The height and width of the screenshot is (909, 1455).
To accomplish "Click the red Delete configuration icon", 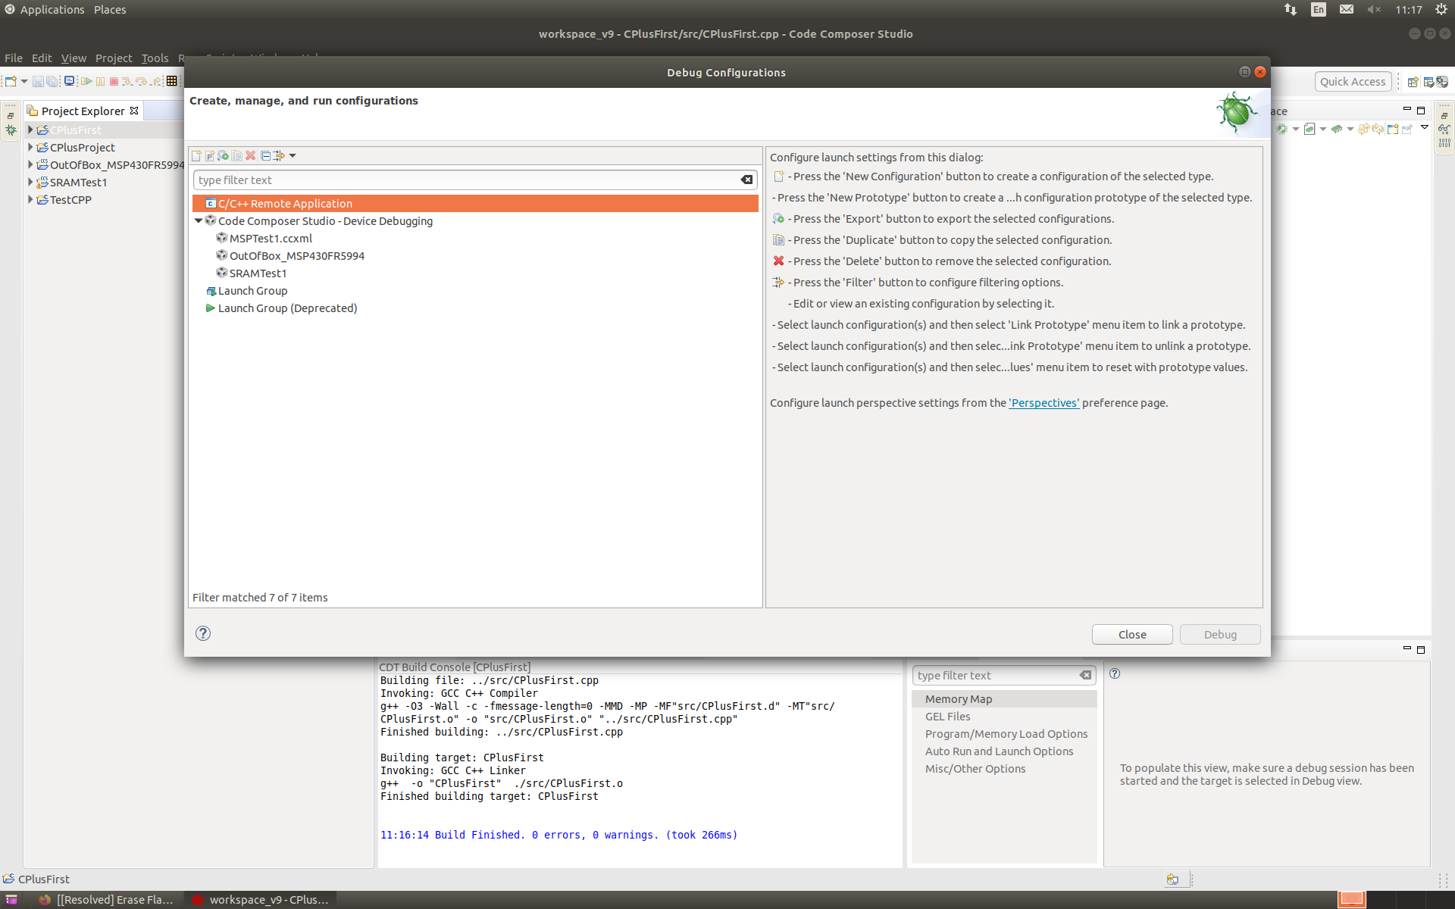I will click(x=251, y=156).
